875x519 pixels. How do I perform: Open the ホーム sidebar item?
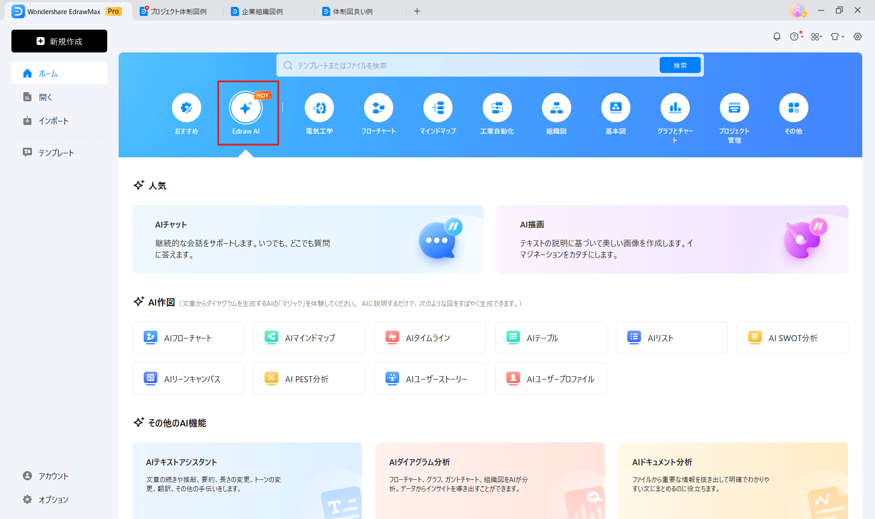(x=59, y=73)
